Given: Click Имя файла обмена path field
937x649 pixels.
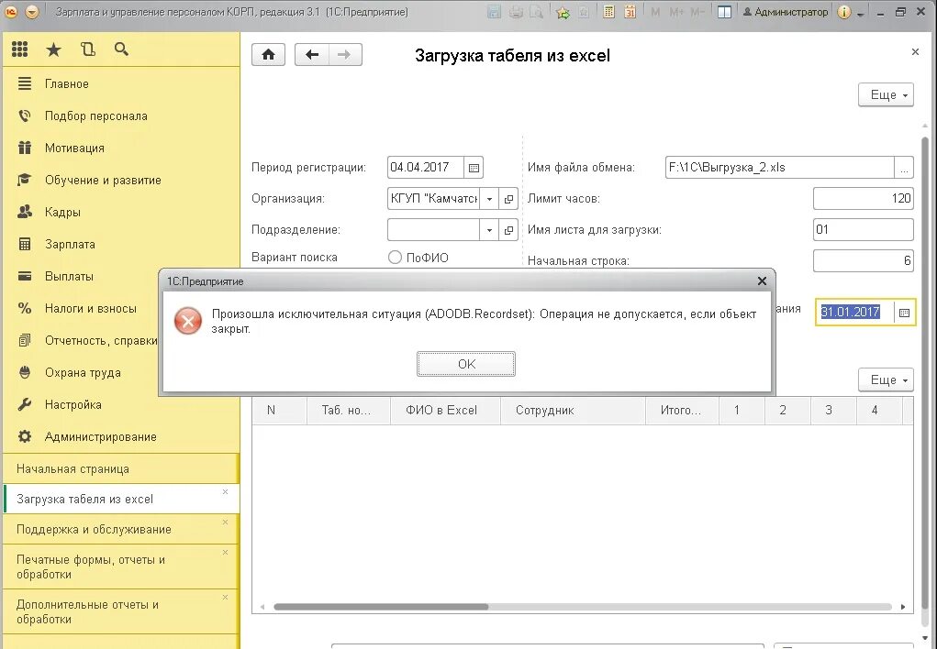Looking at the screenshot, I should tap(780, 168).
